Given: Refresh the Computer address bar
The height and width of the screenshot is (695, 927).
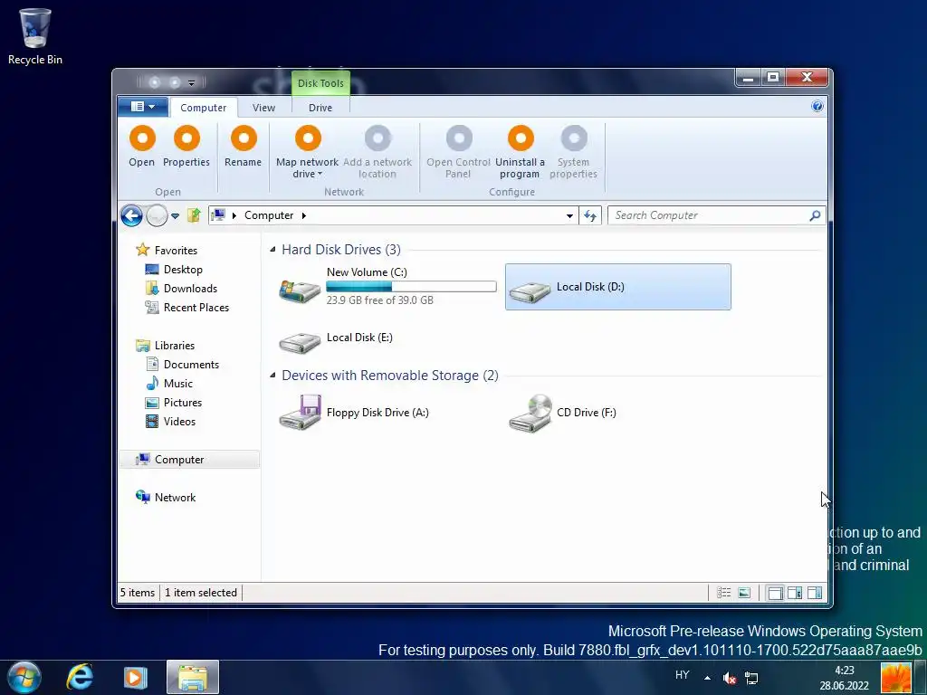Looking at the screenshot, I should 590,215.
